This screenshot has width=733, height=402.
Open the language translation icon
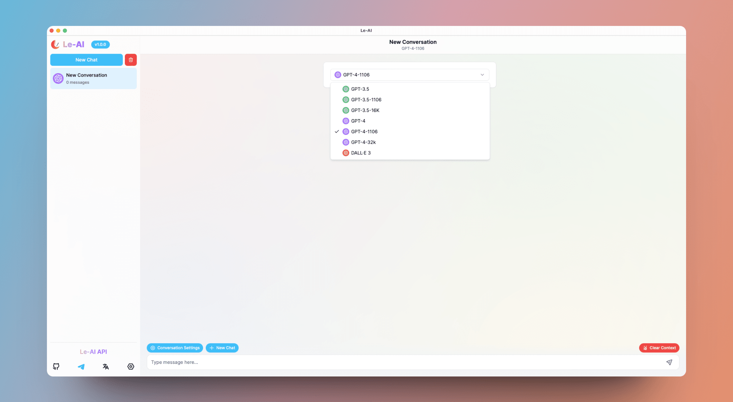106,367
